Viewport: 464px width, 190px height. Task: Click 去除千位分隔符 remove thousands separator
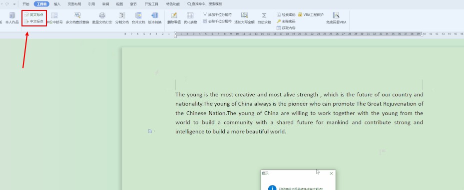217,21
